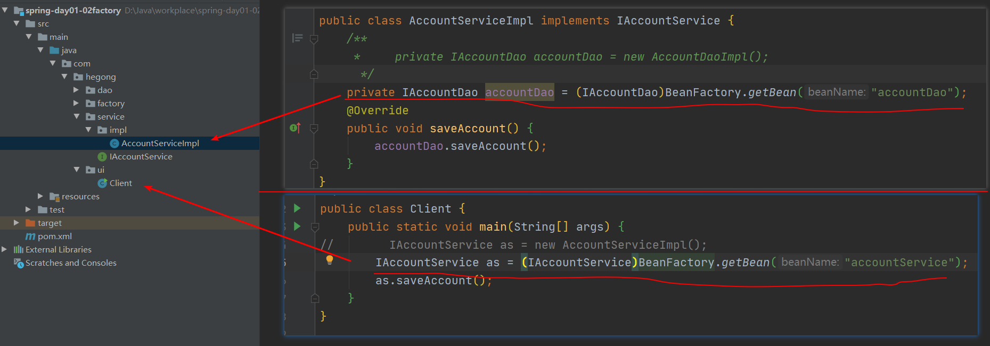Viewport: 990px width, 346px height.
Task: Click the as.saveAccount() call
Action: (x=434, y=281)
